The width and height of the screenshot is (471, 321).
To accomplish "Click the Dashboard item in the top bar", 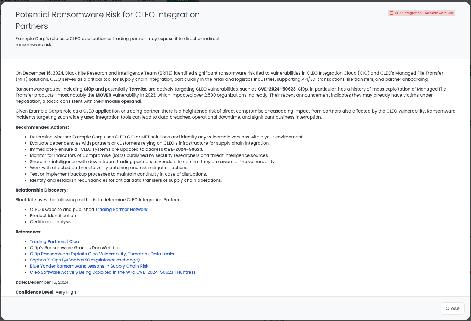I will coord(17,1).
